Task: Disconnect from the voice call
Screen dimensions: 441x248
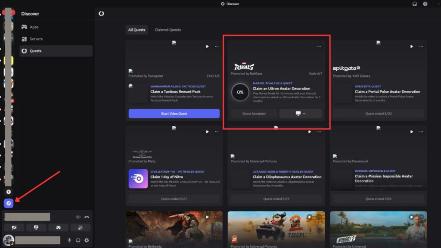Action: [x=87, y=217]
